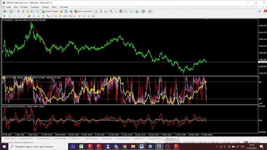Select the M1 timeframe

coord(55,16)
